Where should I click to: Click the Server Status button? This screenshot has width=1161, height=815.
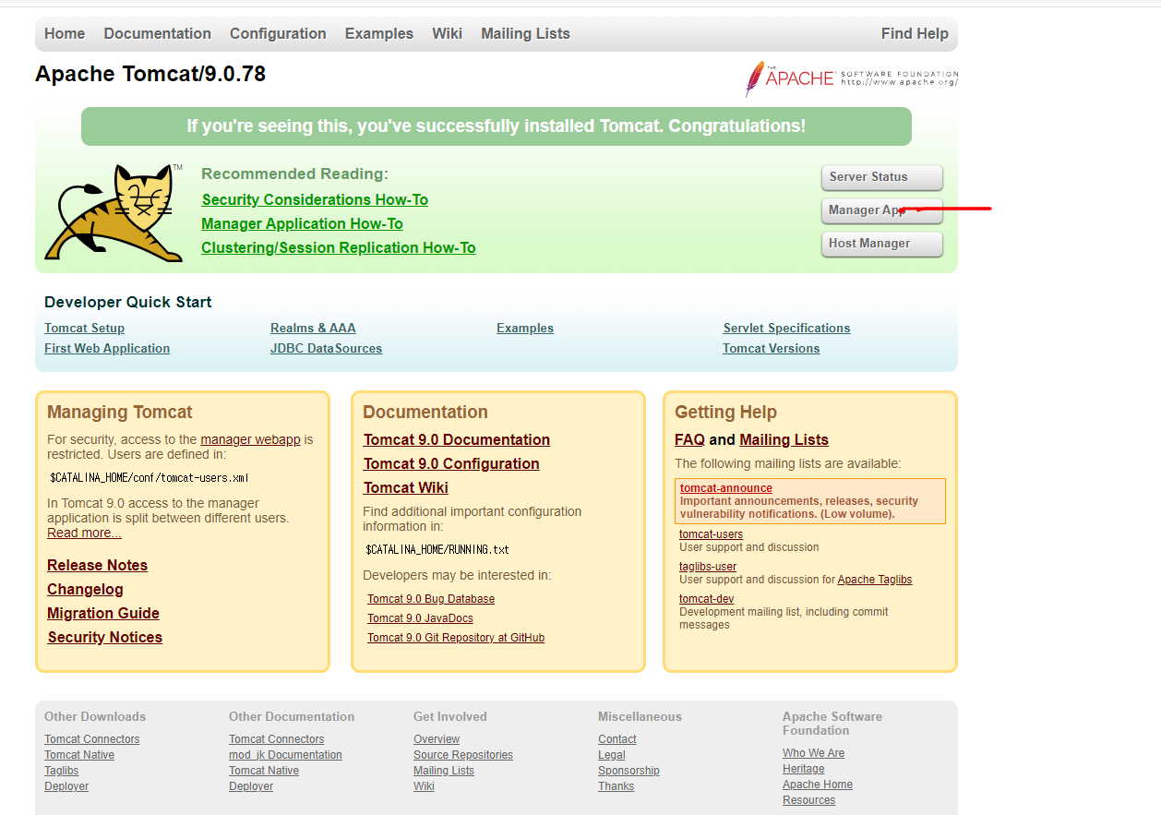(882, 177)
